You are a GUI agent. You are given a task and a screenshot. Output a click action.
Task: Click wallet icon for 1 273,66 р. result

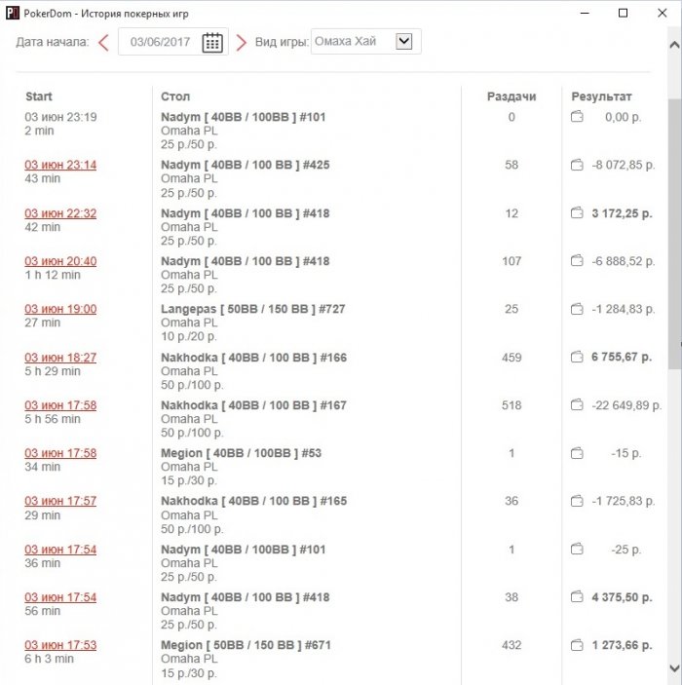tap(577, 645)
